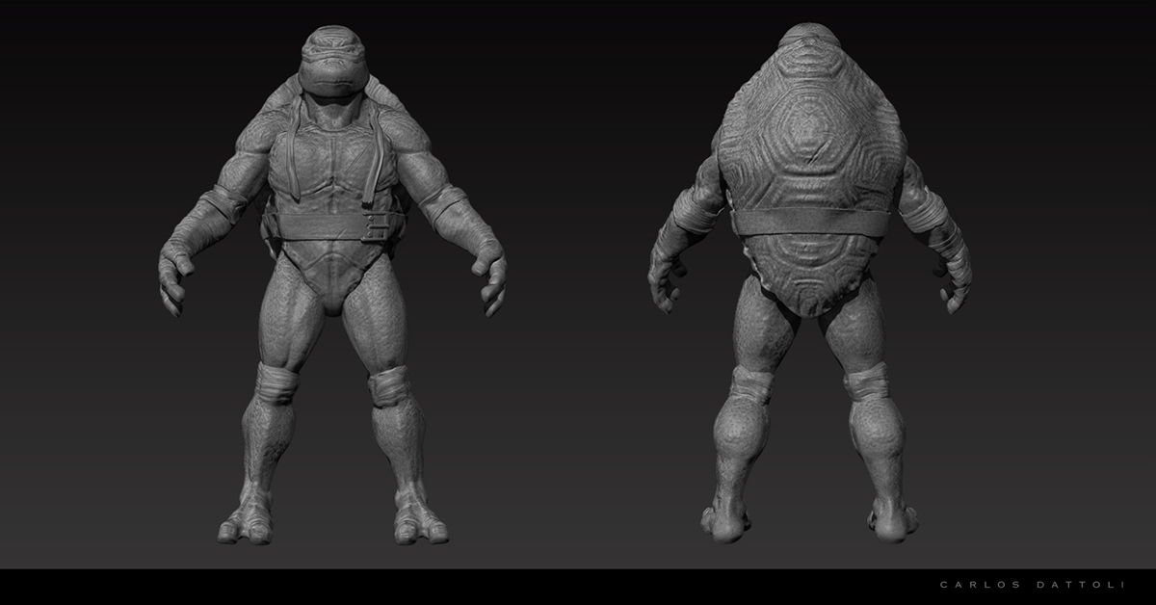Click the "CARLOS DATTOLI" credit text
The image size is (1156, 605).
click(x=1035, y=584)
